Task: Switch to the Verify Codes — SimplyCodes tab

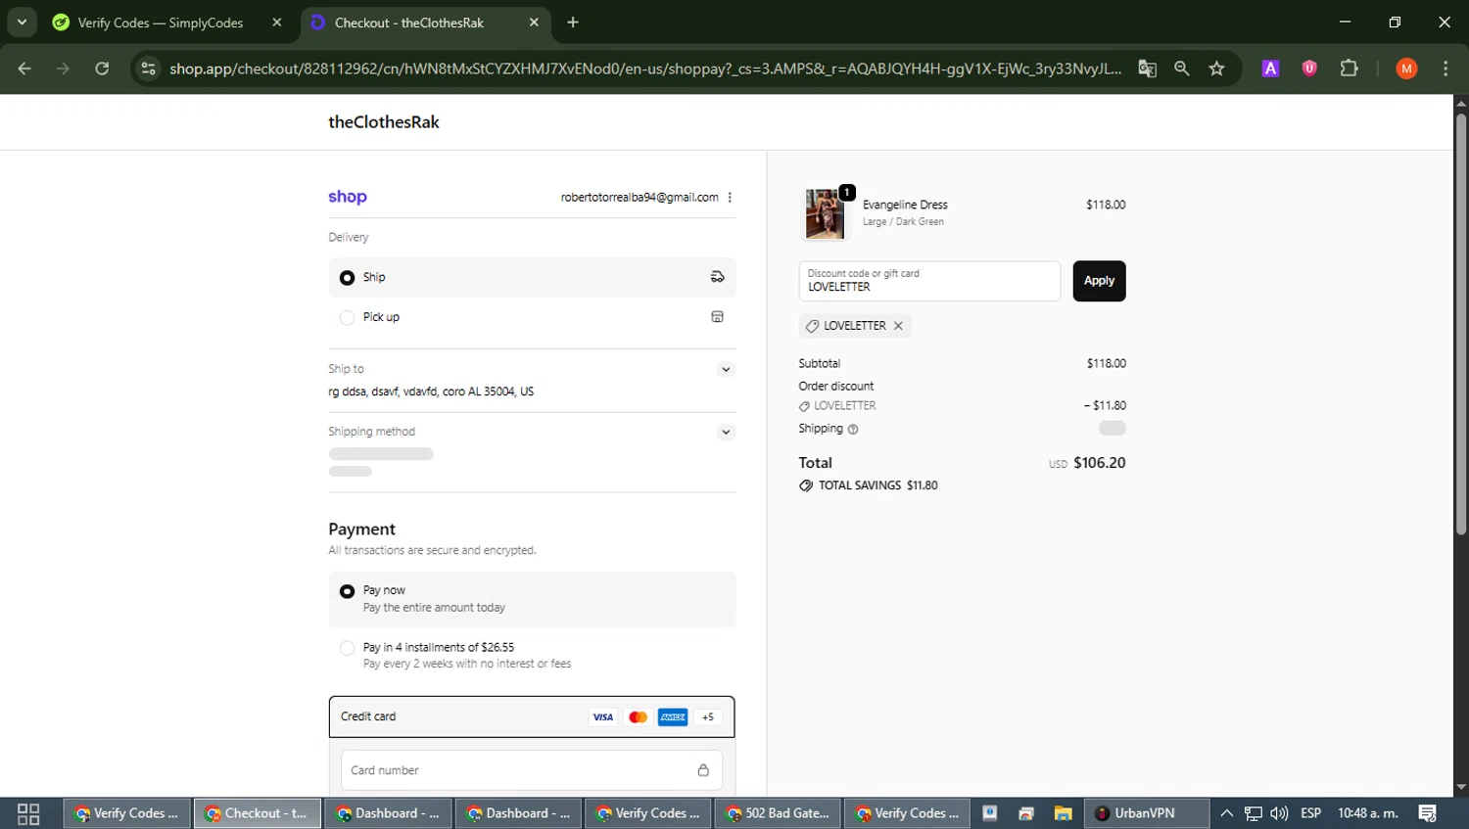Action: point(161,23)
